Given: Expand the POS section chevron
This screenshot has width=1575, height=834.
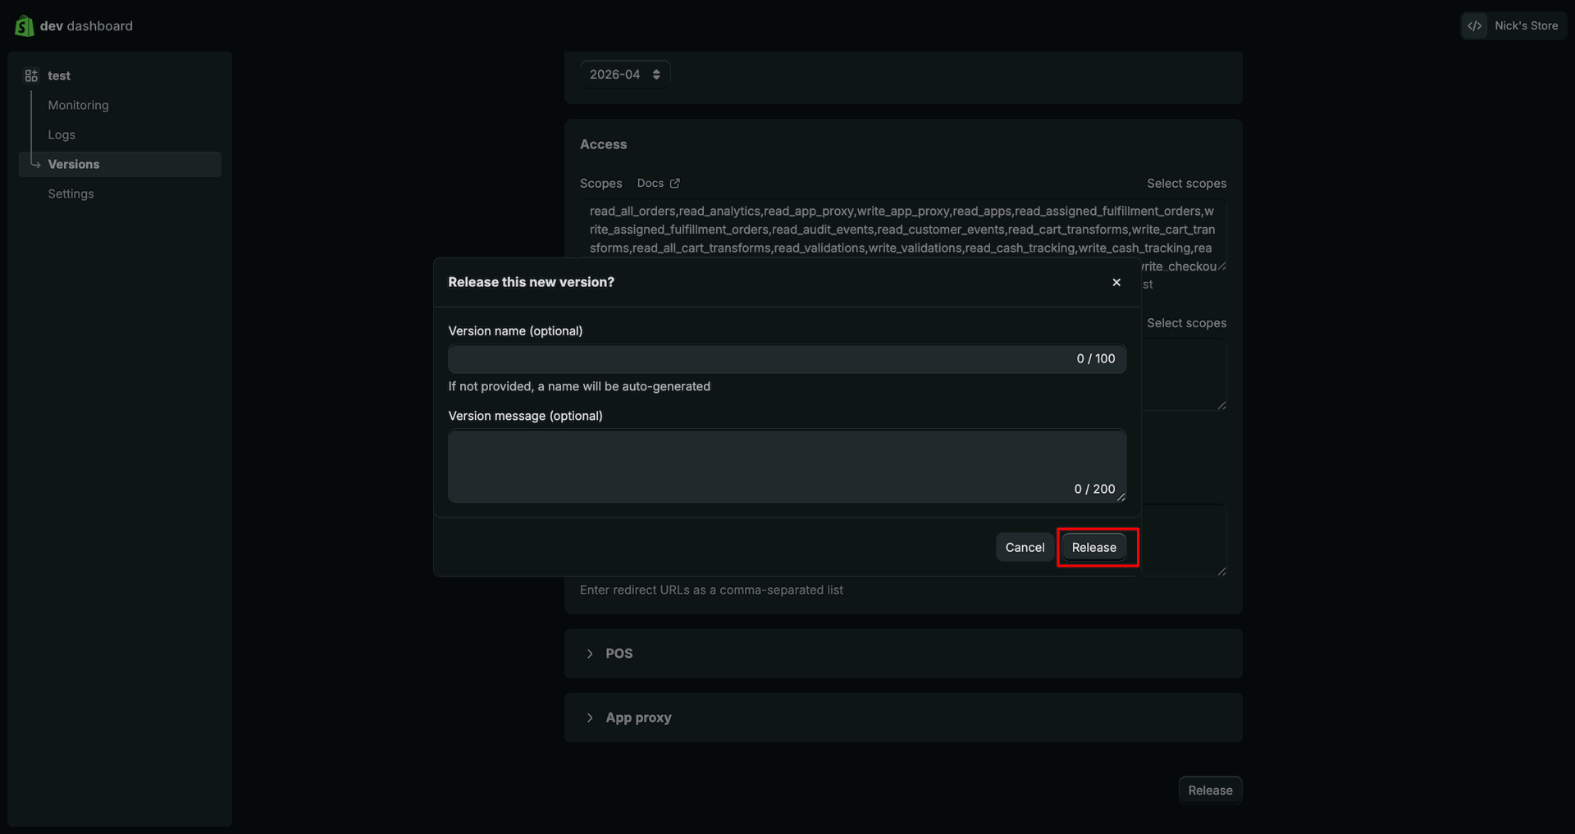Looking at the screenshot, I should tap(590, 654).
